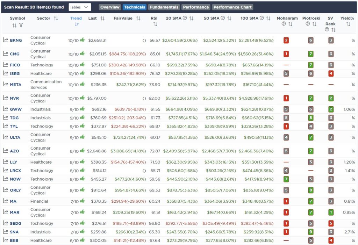Open the Performance Chart tab
The height and width of the screenshot is (245, 358).
pos(232,7)
